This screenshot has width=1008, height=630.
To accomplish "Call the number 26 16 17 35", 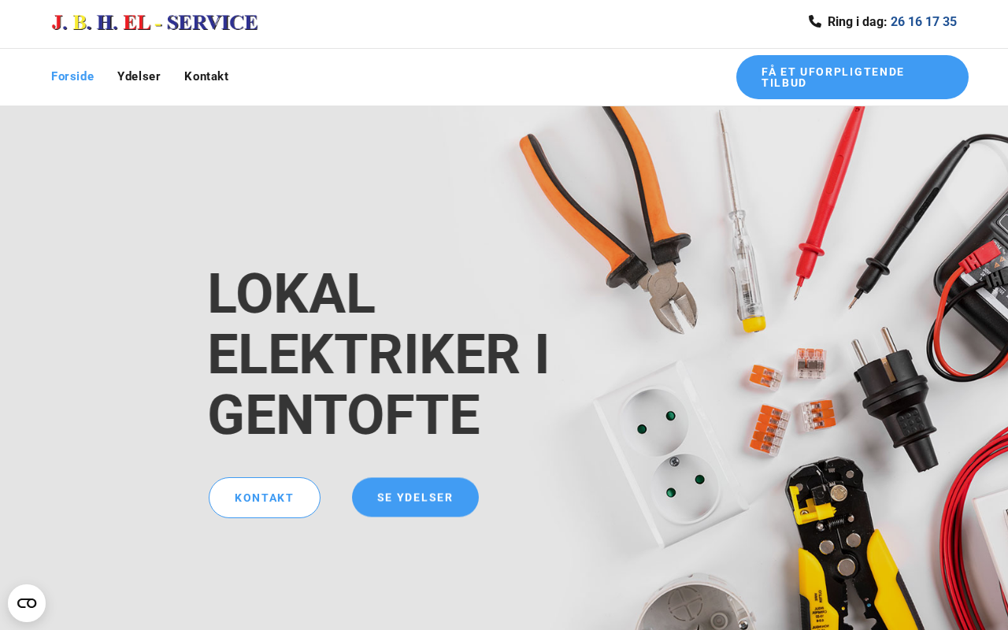I will (924, 22).
